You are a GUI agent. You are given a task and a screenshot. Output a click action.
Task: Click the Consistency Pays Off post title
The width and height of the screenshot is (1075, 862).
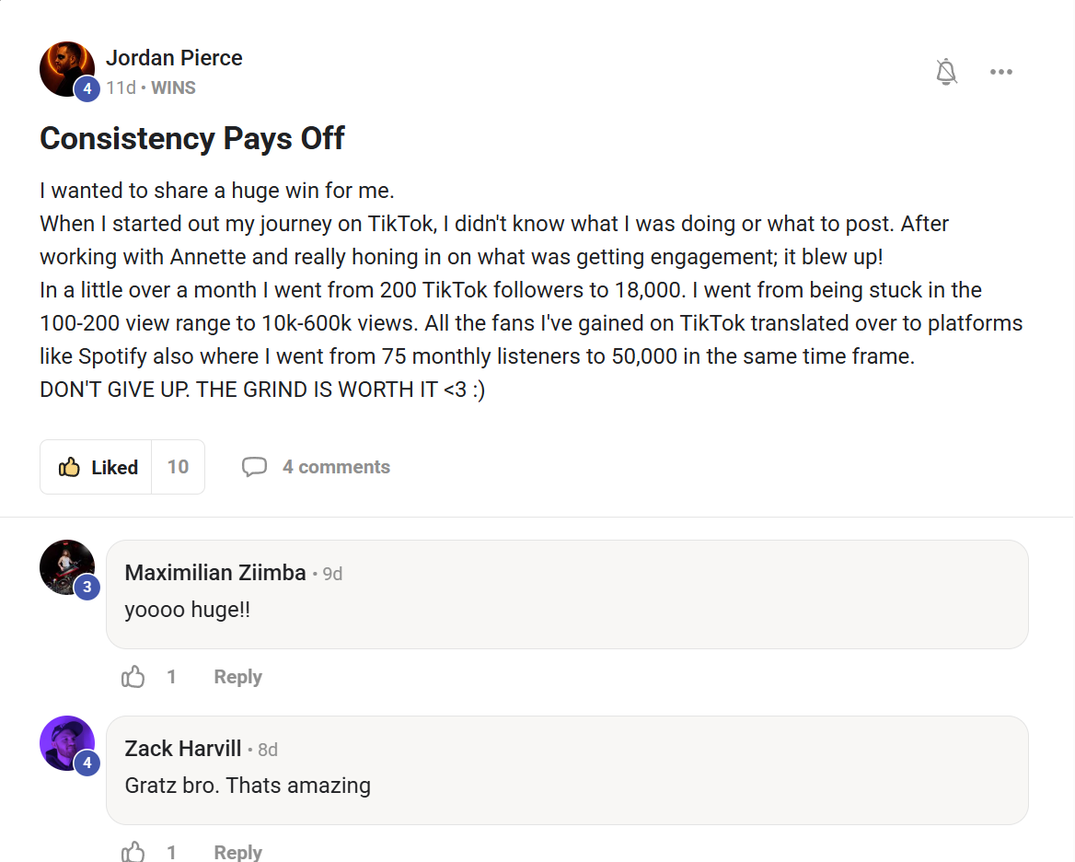click(x=192, y=138)
